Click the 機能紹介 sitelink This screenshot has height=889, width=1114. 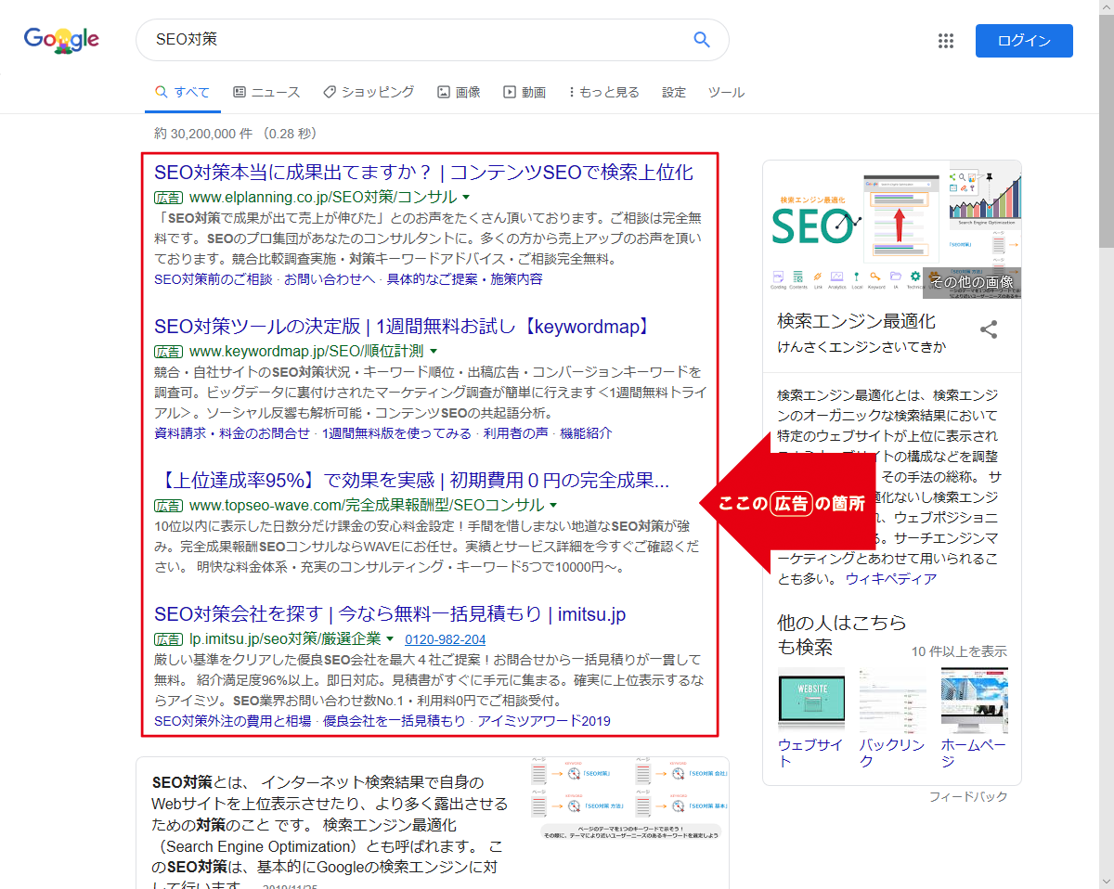pyautogui.click(x=586, y=433)
